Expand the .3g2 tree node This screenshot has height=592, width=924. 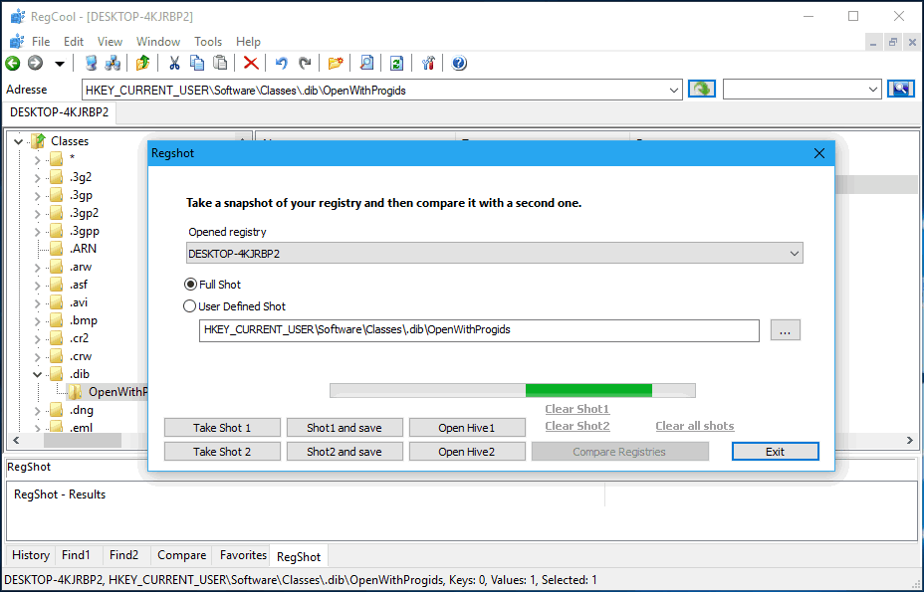[37, 177]
